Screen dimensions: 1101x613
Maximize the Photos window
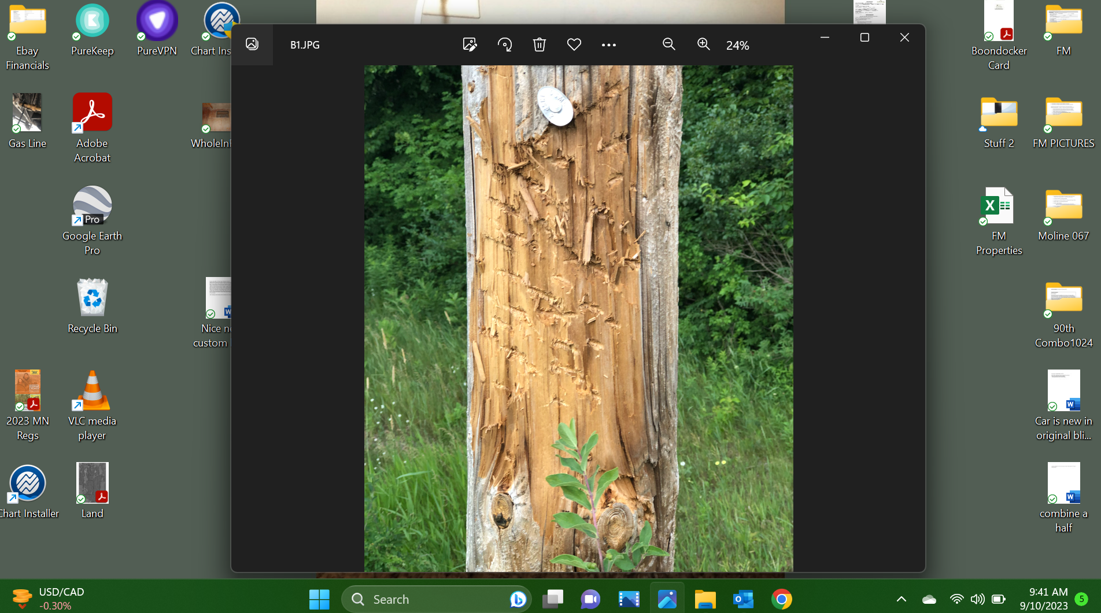click(864, 38)
